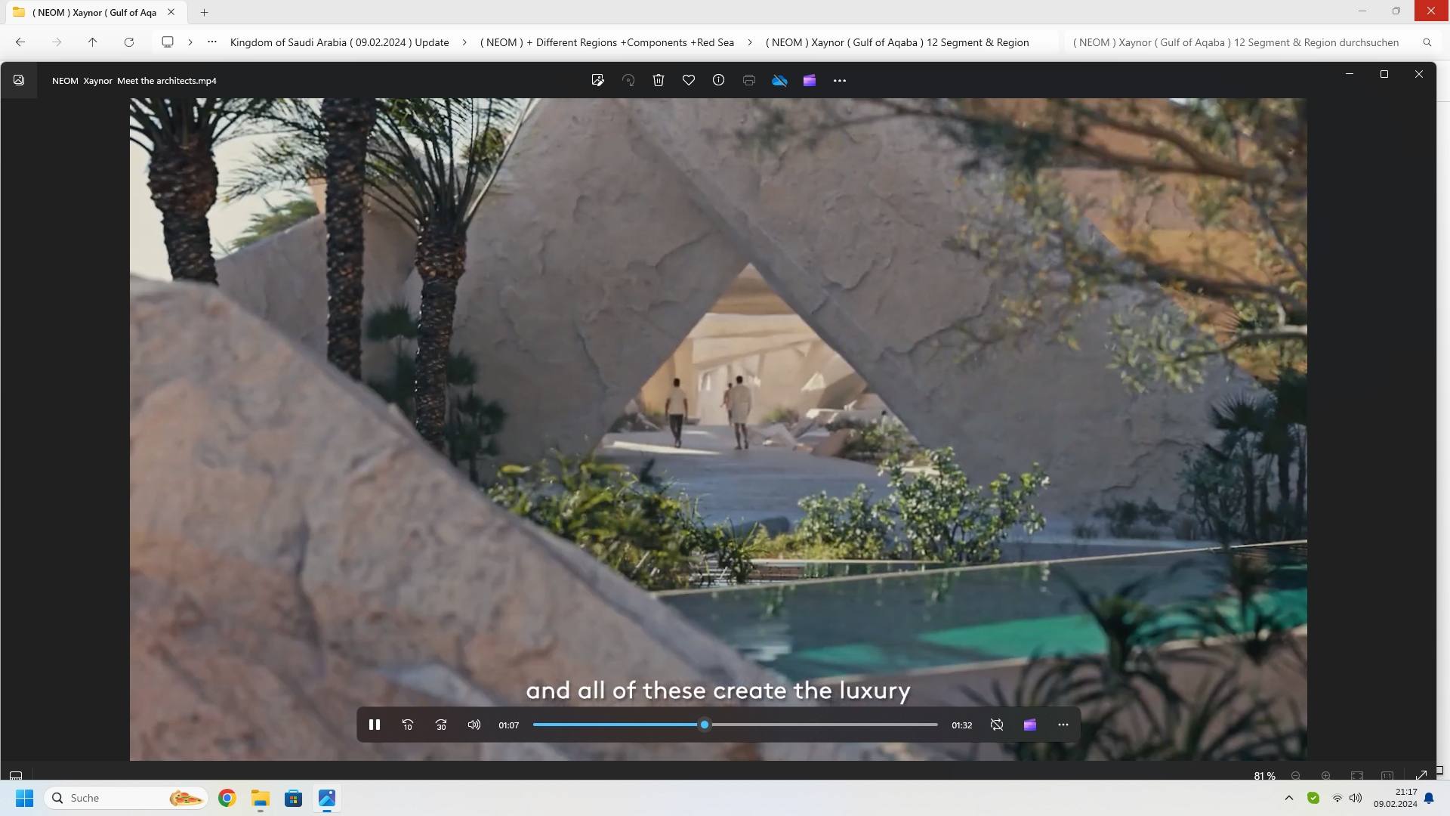Expand chevron after Red Sea breadcrumb
This screenshot has height=816, width=1450.
[750, 42]
